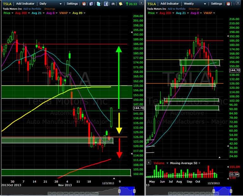Viewport: 243px width, 196px height.
Task: Share the Daily chart on Twitter
Action: pyautogui.click(x=98, y=4)
